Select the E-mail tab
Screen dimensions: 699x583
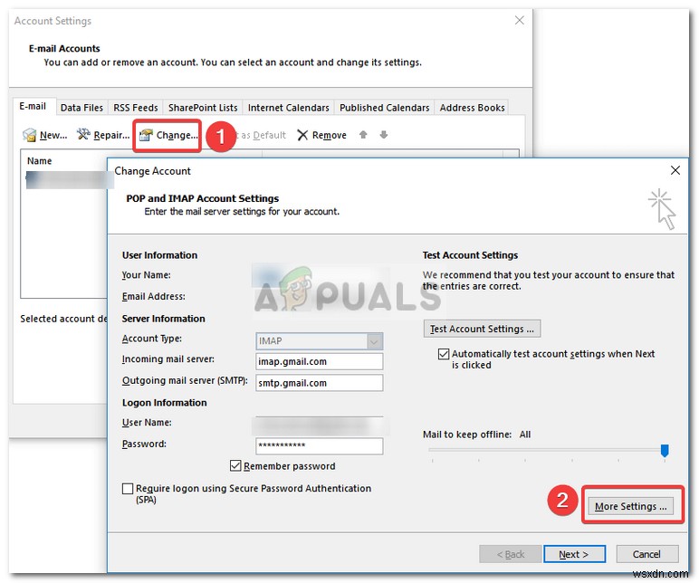tap(33, 106)
